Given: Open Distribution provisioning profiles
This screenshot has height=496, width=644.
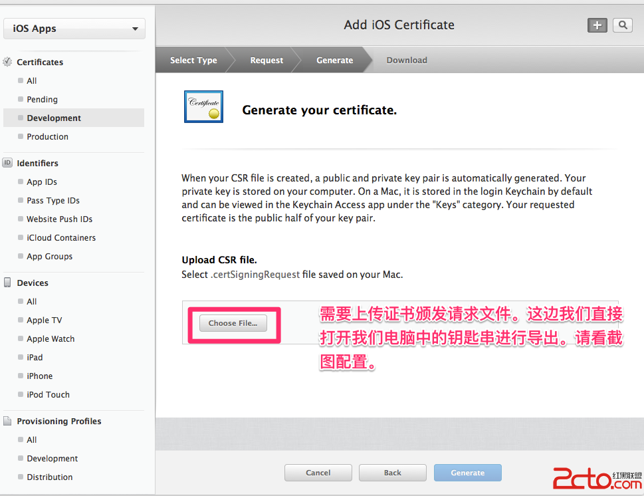Looking at the screenshot, I should pyautogui.click(x=49, y=477).
